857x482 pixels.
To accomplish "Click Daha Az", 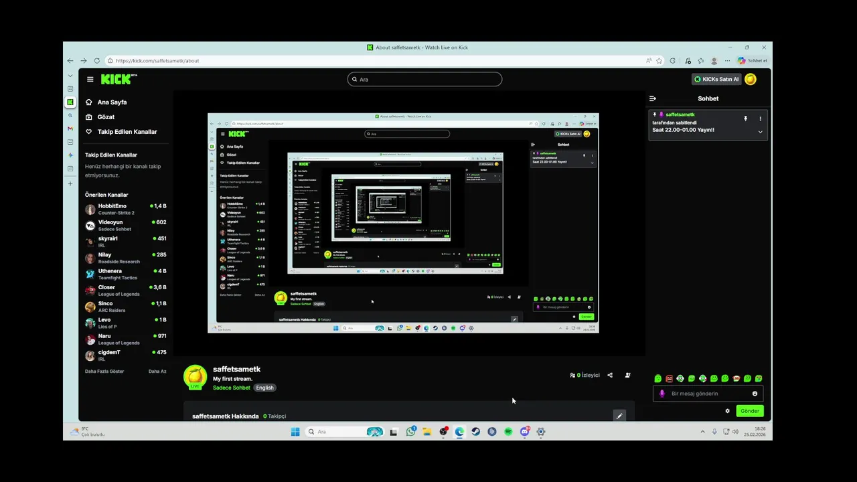I will [x=157, y=372].
